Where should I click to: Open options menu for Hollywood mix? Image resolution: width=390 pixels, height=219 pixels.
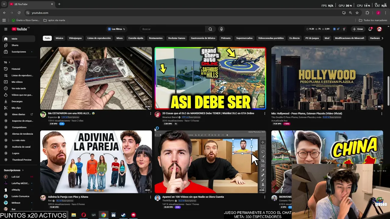pos(381,113)
